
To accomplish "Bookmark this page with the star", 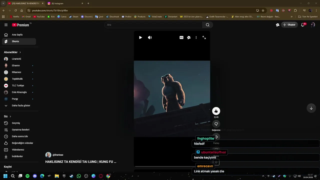I will (x=263, y=10).
